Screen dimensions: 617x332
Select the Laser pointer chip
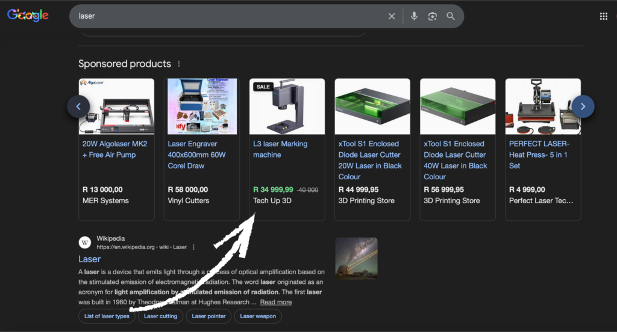[208, 316]
